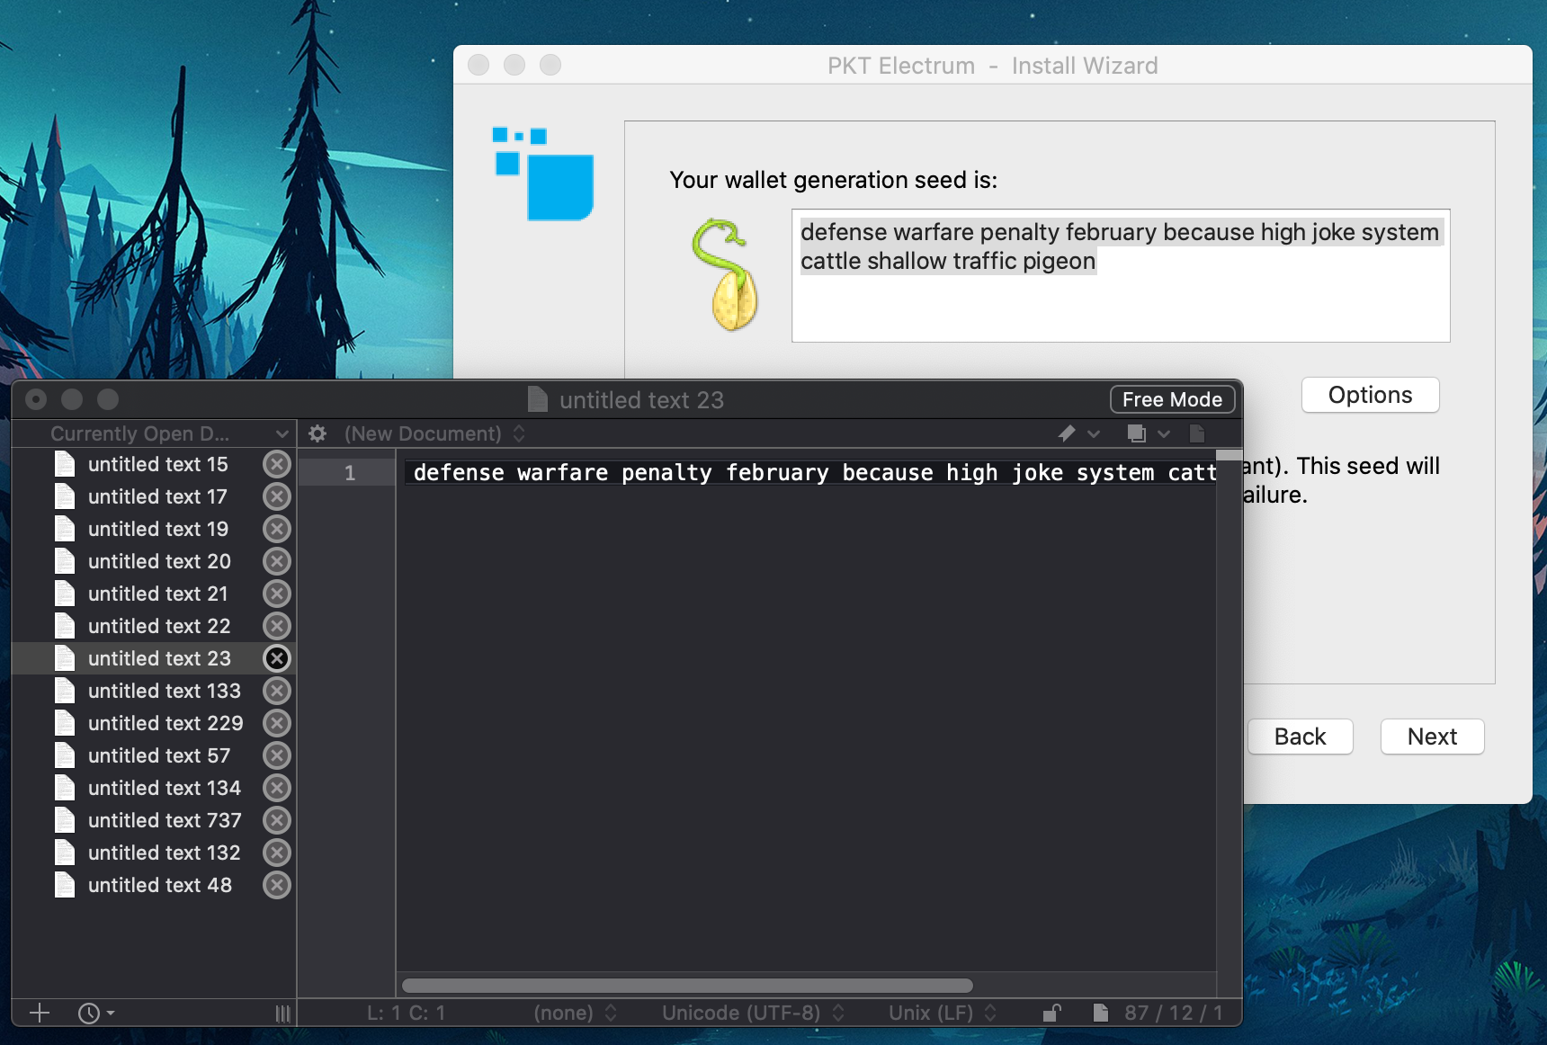
Task: Click the Options button
Action: 1370,395
